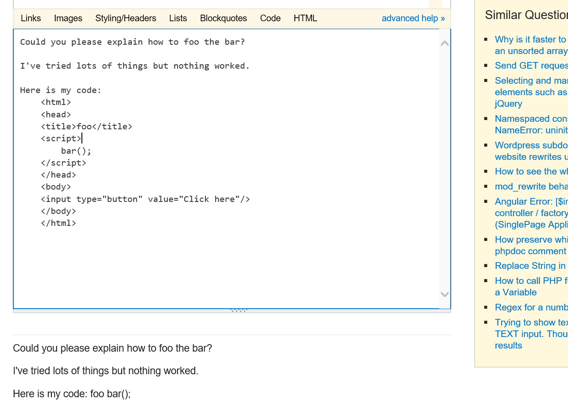Open the Blockquotes help tab
Image resolution: width=568 pixels, height=407 pixels.
[224, 18]
